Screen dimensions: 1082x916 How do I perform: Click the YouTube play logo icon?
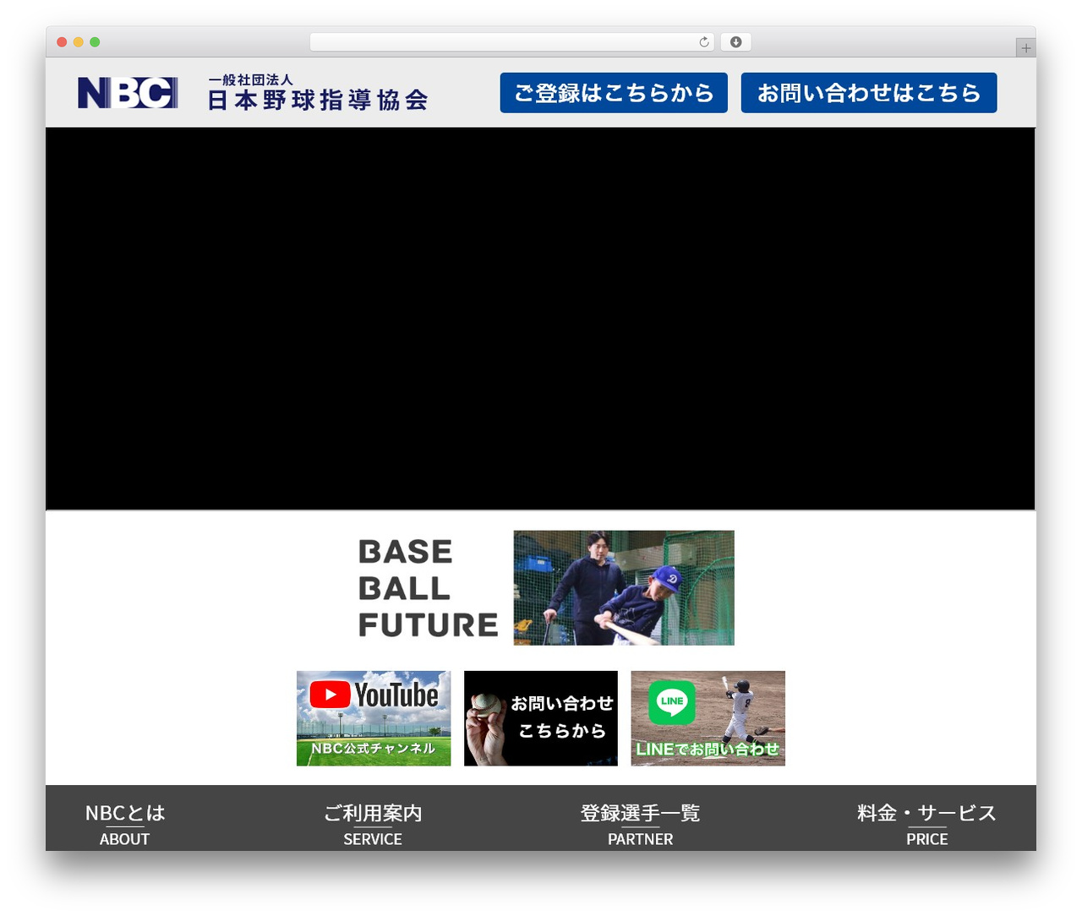(331, 695)
